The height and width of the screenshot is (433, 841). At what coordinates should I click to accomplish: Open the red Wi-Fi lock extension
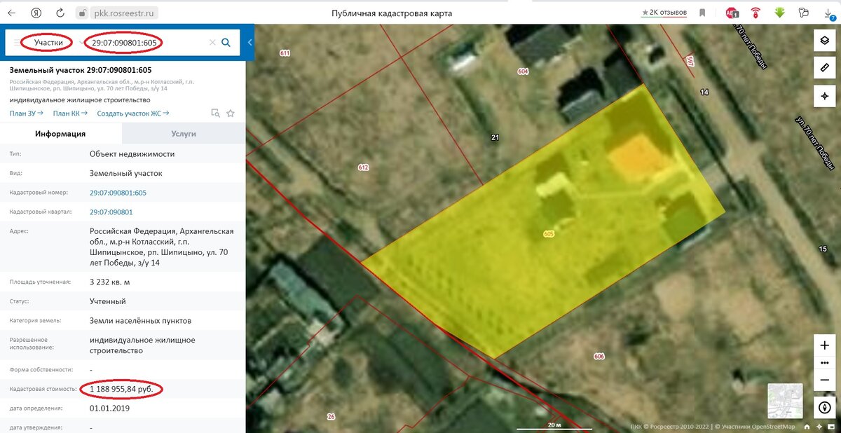click(x=755, y=13)
